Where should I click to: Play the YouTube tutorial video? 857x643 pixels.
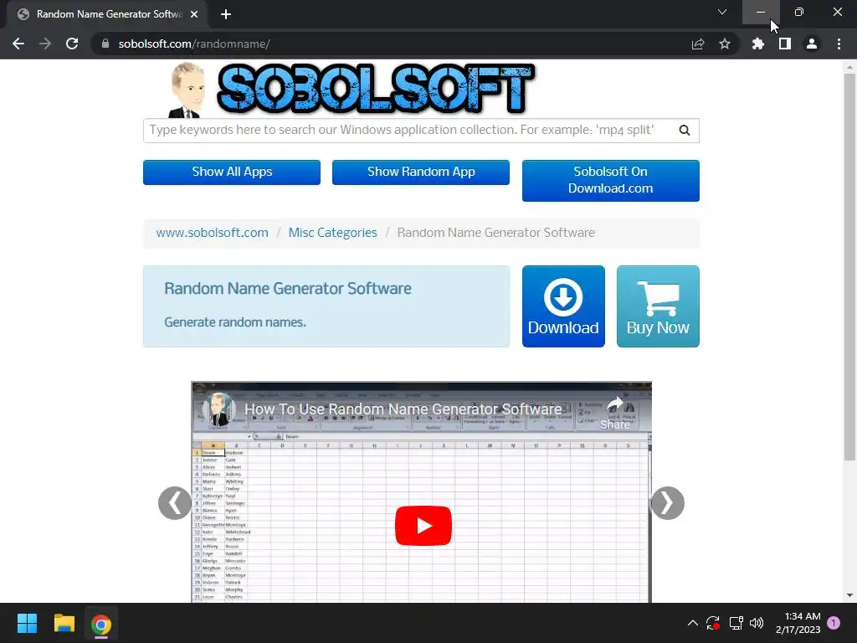(x=423, y=526)
